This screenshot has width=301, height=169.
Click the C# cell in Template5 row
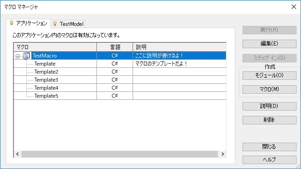click(x=115, y=96)
